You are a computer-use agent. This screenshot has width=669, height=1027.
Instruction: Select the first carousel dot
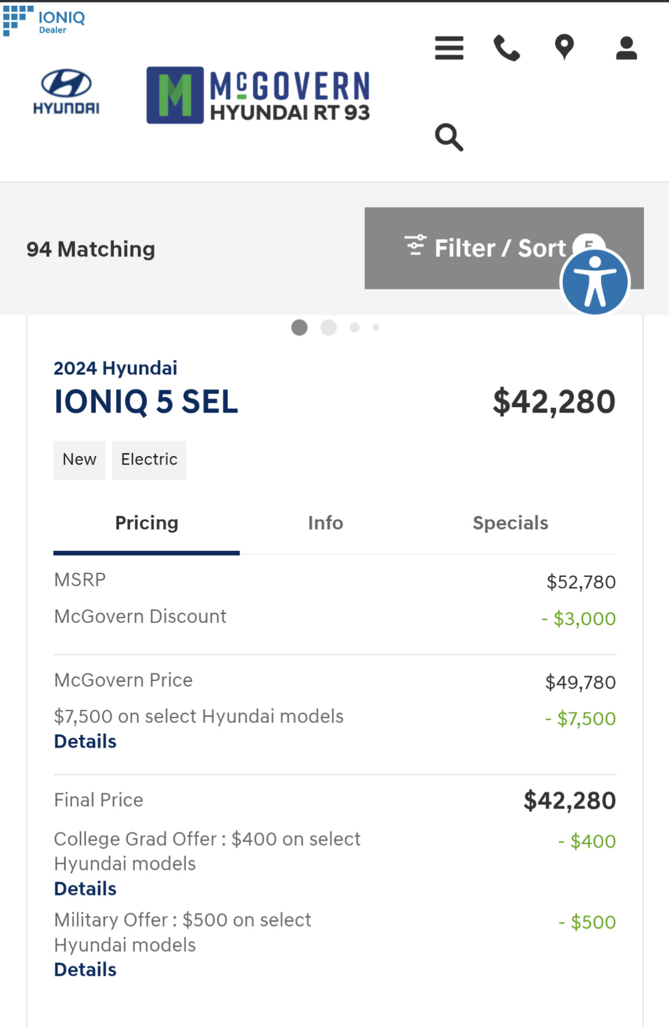click(299, 327)
